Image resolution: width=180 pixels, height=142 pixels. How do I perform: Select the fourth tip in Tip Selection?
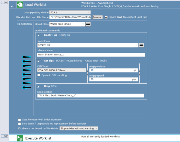pos(27,70)
